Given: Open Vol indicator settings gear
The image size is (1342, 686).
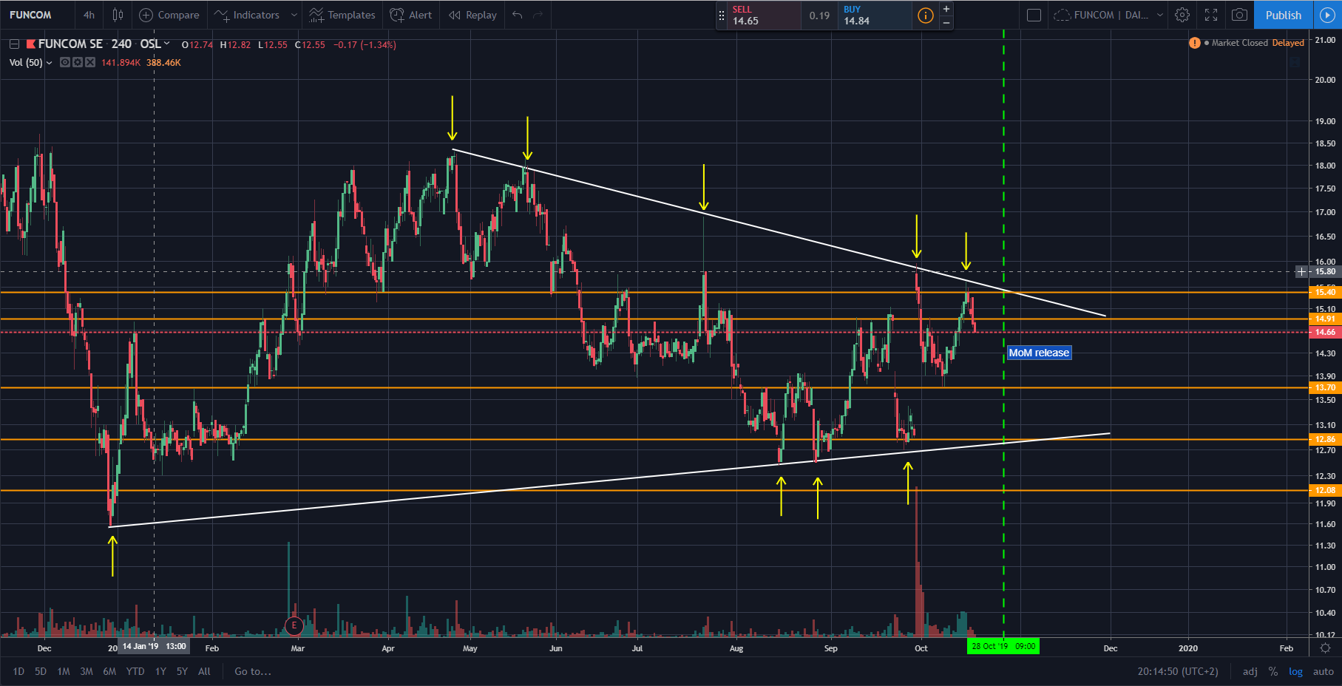Looking at the screenshot, I should tap(78, 62).
